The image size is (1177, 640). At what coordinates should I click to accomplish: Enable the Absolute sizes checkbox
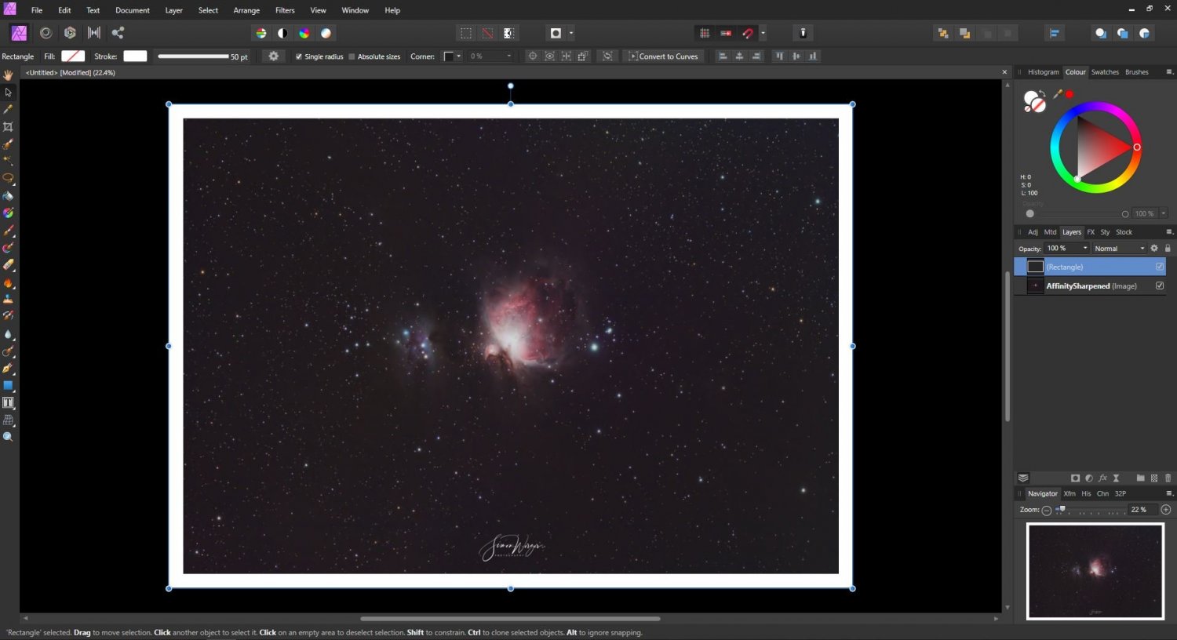click(x=352, y=56)
